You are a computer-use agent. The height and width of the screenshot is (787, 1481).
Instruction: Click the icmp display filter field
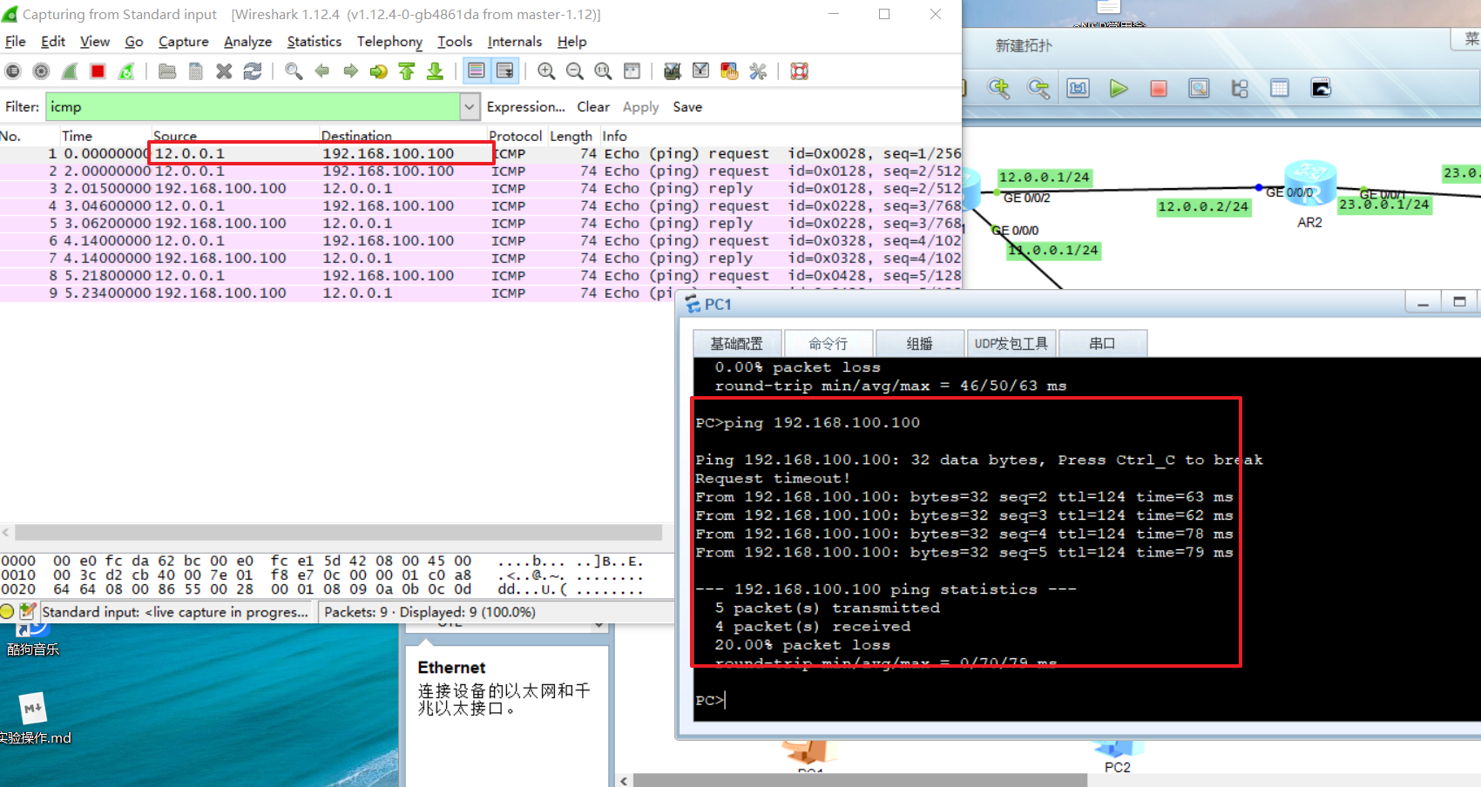click(x=253, y=107)
